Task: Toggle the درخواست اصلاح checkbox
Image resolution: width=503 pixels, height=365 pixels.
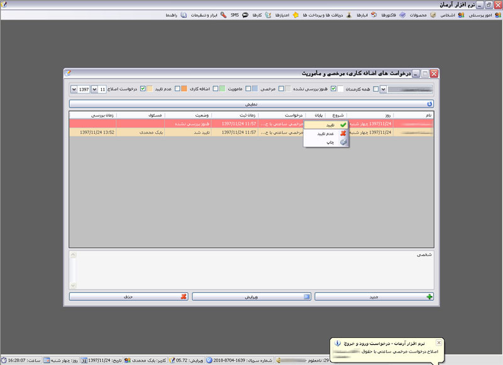Action: 143,89
